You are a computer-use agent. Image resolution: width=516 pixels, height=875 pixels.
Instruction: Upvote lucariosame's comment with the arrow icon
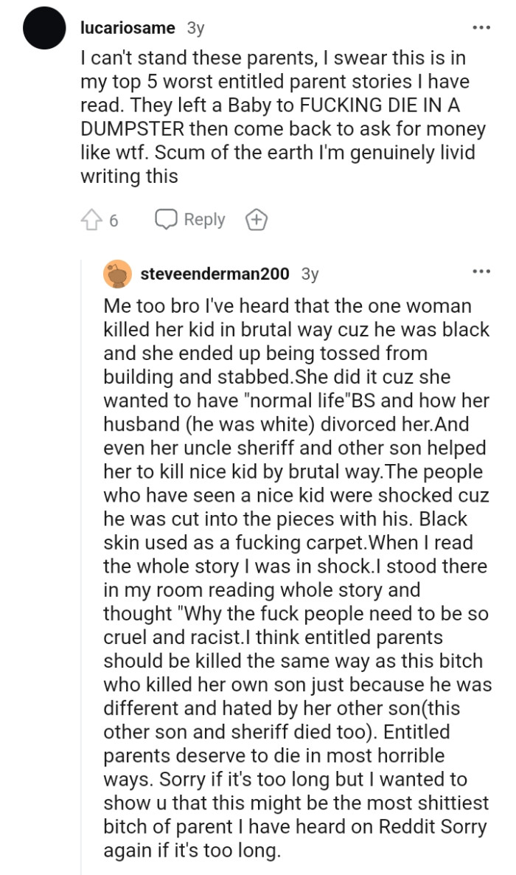pos(90,219)
